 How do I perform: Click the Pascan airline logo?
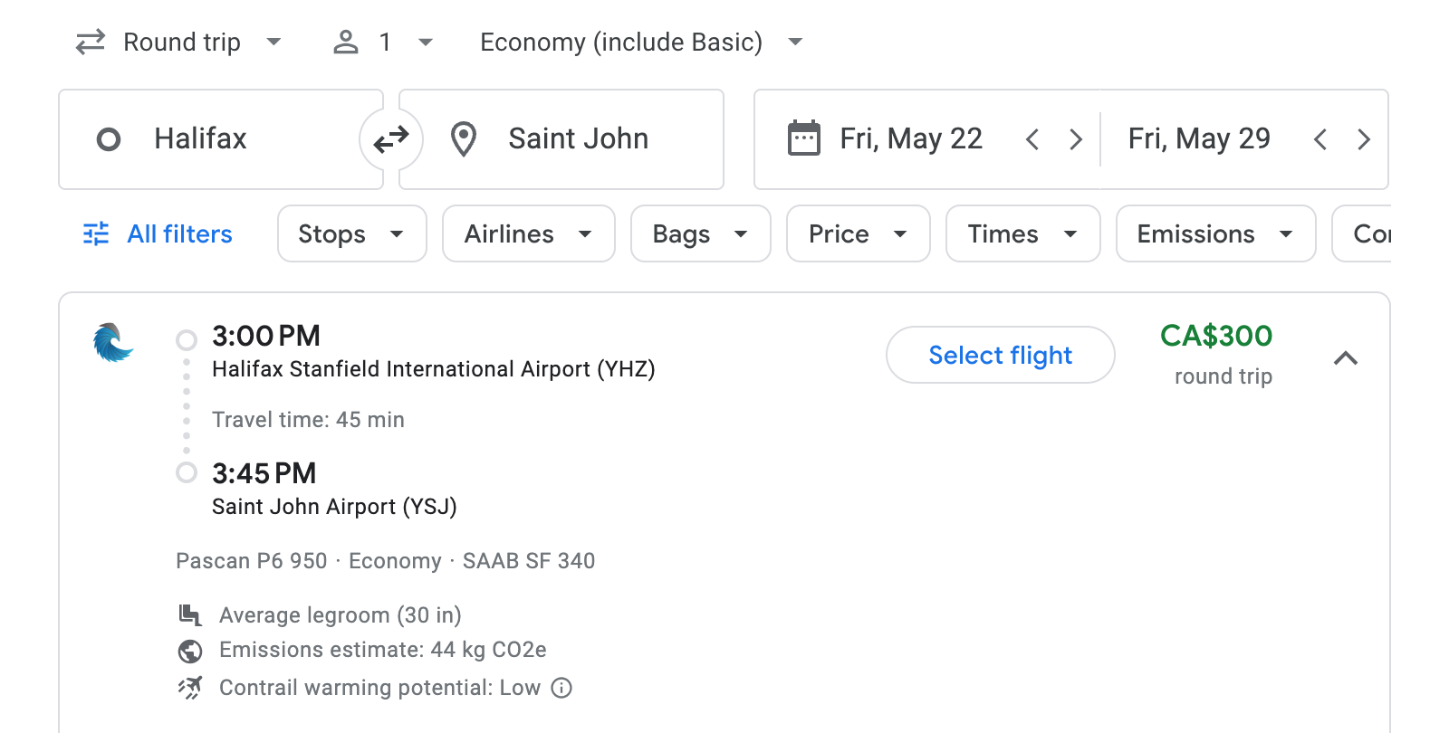click(111, 346)
